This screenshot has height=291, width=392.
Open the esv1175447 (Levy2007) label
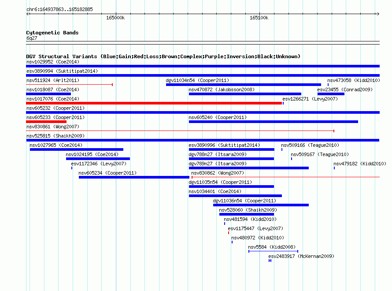point(255,228)
